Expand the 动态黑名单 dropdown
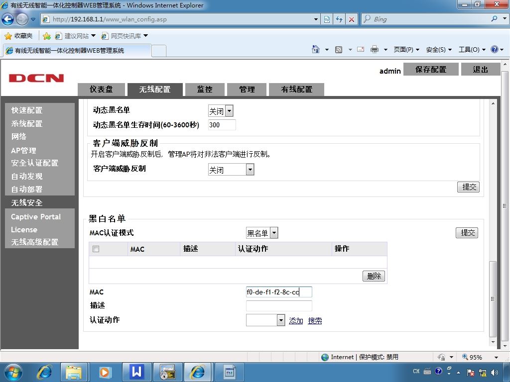This screenshot has height=382, width=510. click(229, 111)
